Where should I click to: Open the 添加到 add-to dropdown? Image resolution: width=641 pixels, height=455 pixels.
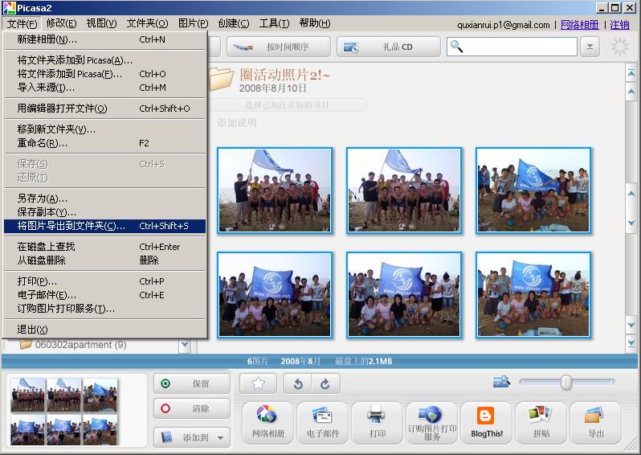pyautogui.click(x=192, y=437)
